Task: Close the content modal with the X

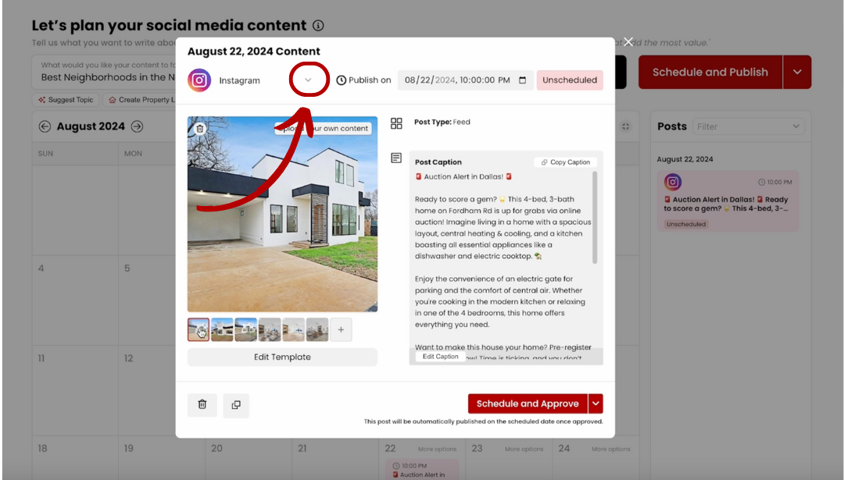Action: point(628,42)
